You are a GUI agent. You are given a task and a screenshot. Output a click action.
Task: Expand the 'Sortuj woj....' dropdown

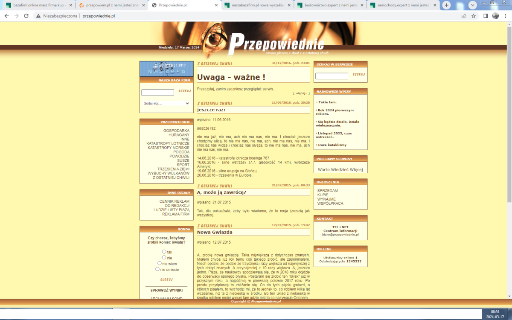pos(166,103)
